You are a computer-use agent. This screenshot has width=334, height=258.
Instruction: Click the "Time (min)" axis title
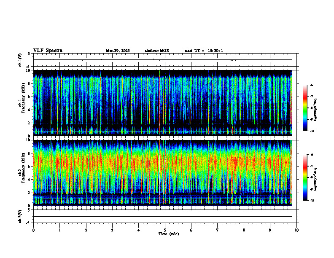[x=169, y=234]
